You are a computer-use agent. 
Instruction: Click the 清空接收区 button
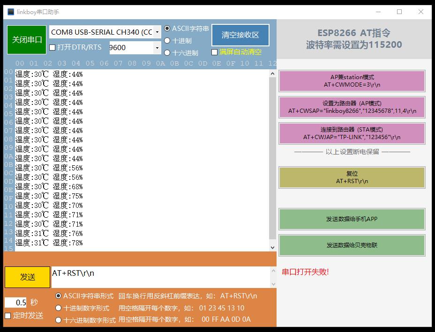pos(240,35)
